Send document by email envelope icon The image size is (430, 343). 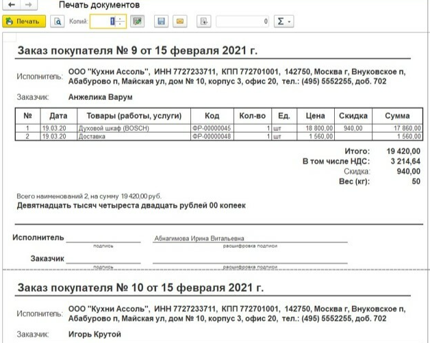[x=180, y=21]
